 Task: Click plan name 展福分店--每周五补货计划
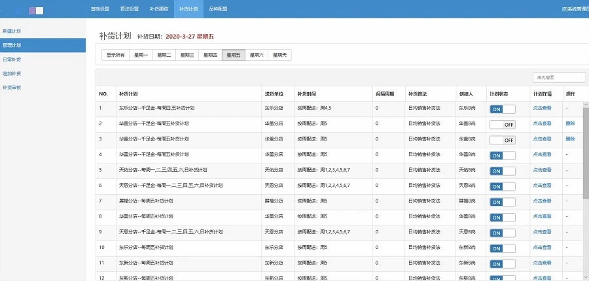[x=146, y=201]
